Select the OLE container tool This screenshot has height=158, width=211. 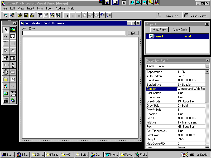(6, 100)
